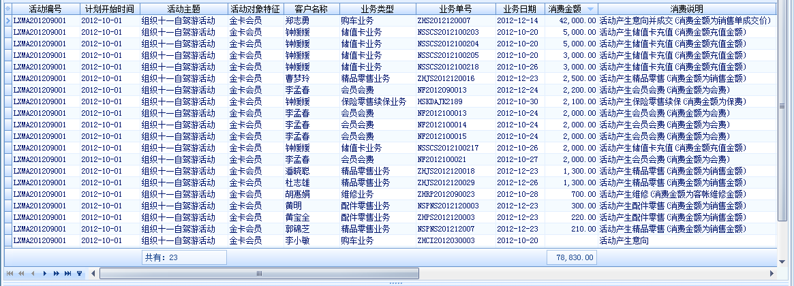Select order number ZHCI2012030003
The image size is (794, 286).
click(456, 241)
